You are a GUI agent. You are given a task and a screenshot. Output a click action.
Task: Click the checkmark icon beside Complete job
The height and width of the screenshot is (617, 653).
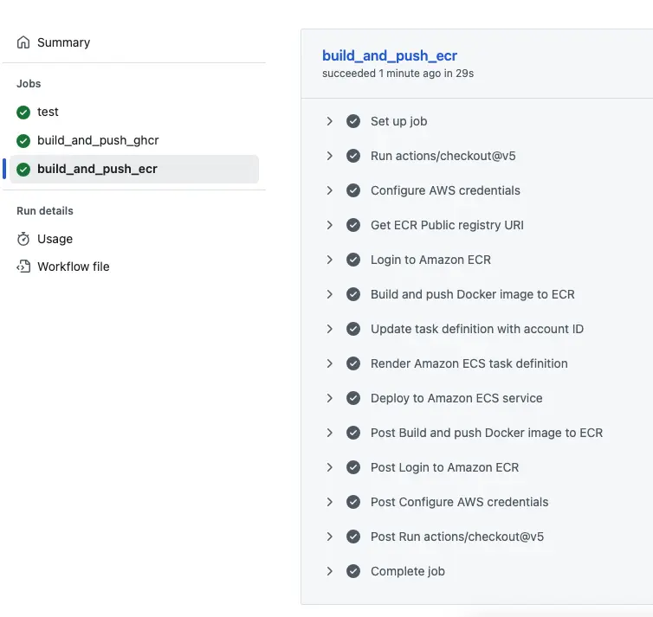tap(353, 571)
